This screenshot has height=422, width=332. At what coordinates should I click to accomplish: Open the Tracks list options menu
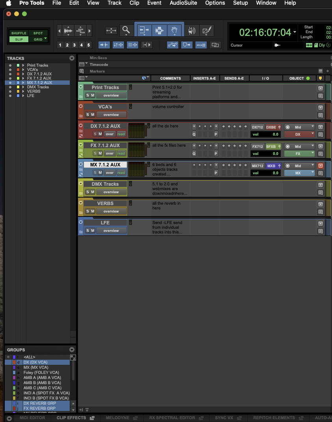(x=72, y=58)
